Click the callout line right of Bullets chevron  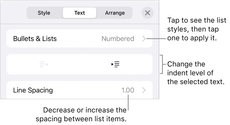[x=156, y=39]
